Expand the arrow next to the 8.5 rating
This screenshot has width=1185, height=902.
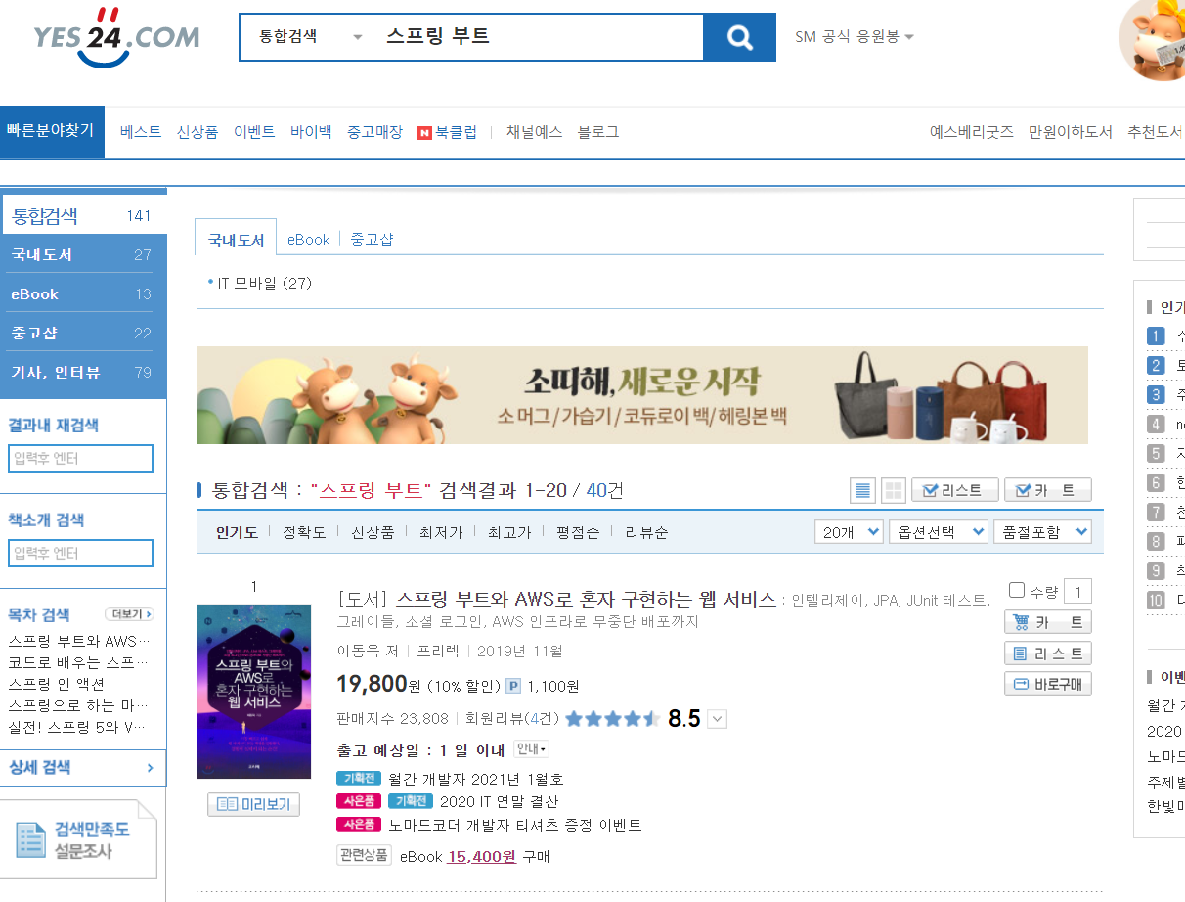(x=717, y=720)
